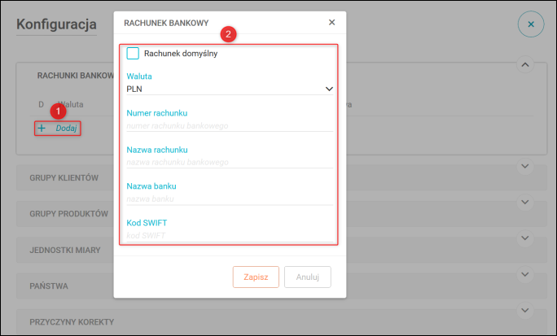Select the GRUPY PRODUKTÓW heading
Viewport: 557px width, 336px height.
[68, 214]
